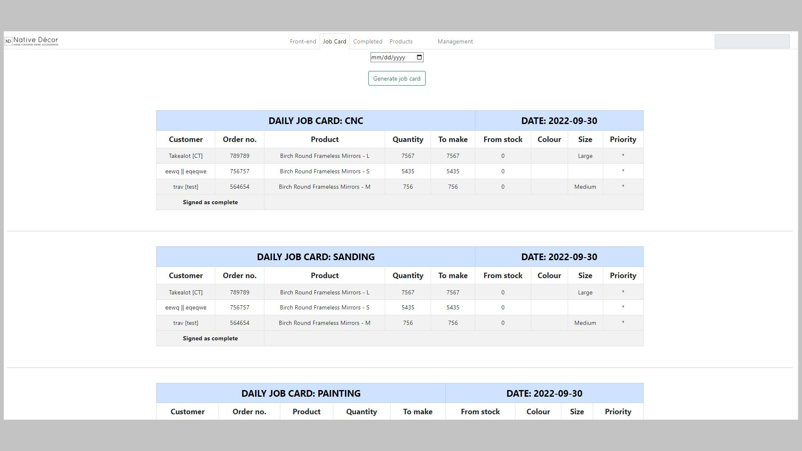The height and width of the screenshot is (451, 802).
Task: Click Birch Round Frameless Mirrors - M in Sanding
Action: point(324,323)
